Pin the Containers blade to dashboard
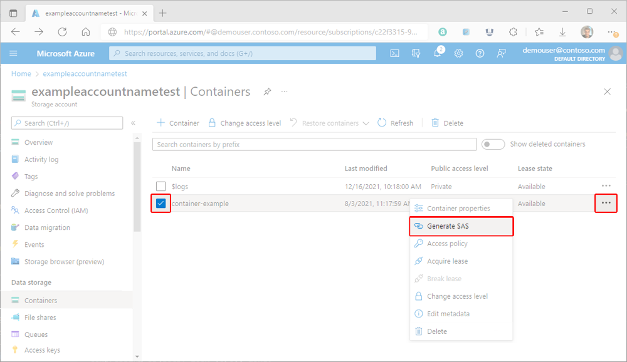The height and width of the screenshot is (362, 627). pyautogui.click(x=267, y=92)
